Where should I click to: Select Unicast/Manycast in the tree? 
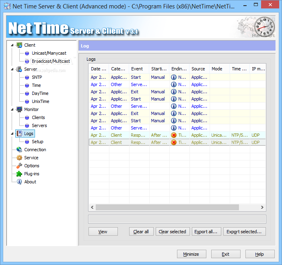click(x=49, y=53)
